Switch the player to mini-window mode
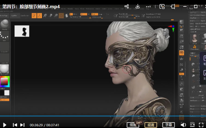Image resolution: width=206 pixels, height=128 pixels. click(x=162, y=6)
